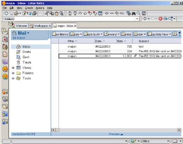The image size is (183, 144).
Task: Click the Delete action button
Action: pos(127,34)
